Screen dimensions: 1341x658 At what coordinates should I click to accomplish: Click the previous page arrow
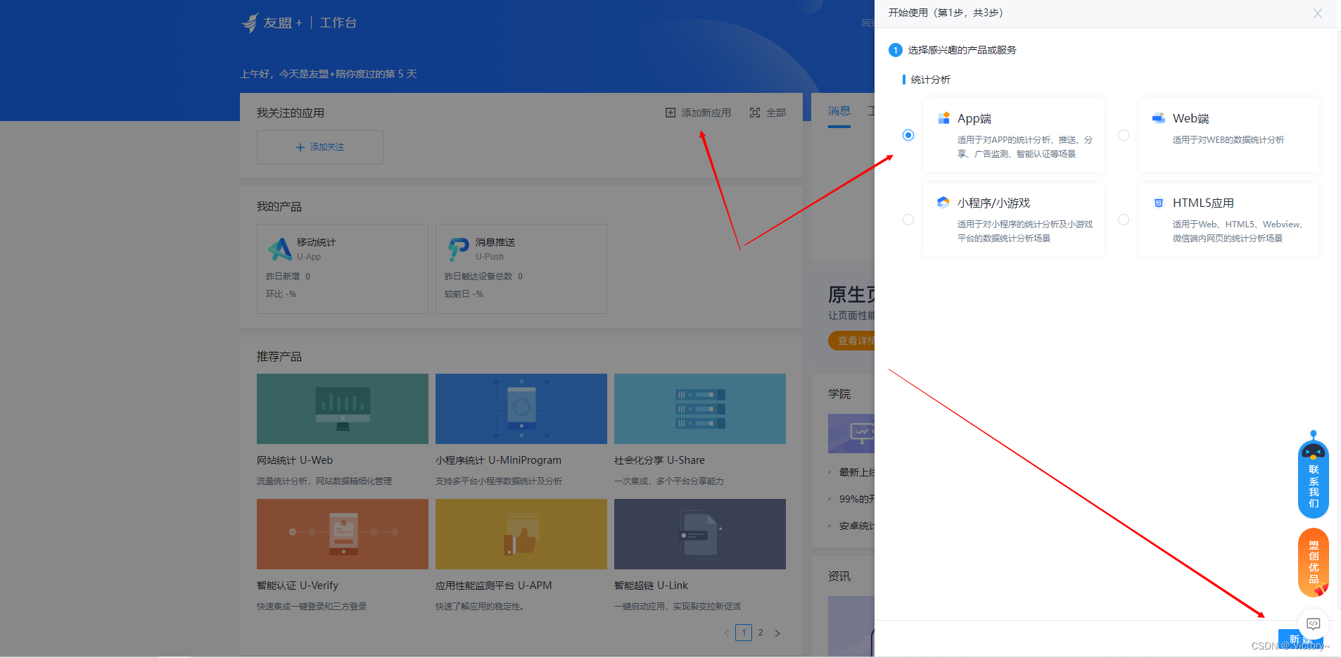coord(727,633)
